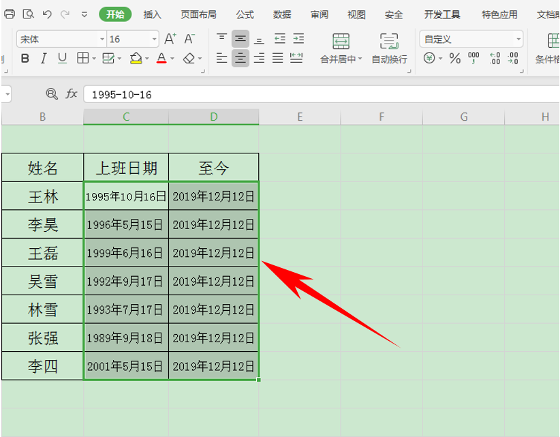
Task: Open the 宋体 font name dropdown
Action: [x=103, y=38]
